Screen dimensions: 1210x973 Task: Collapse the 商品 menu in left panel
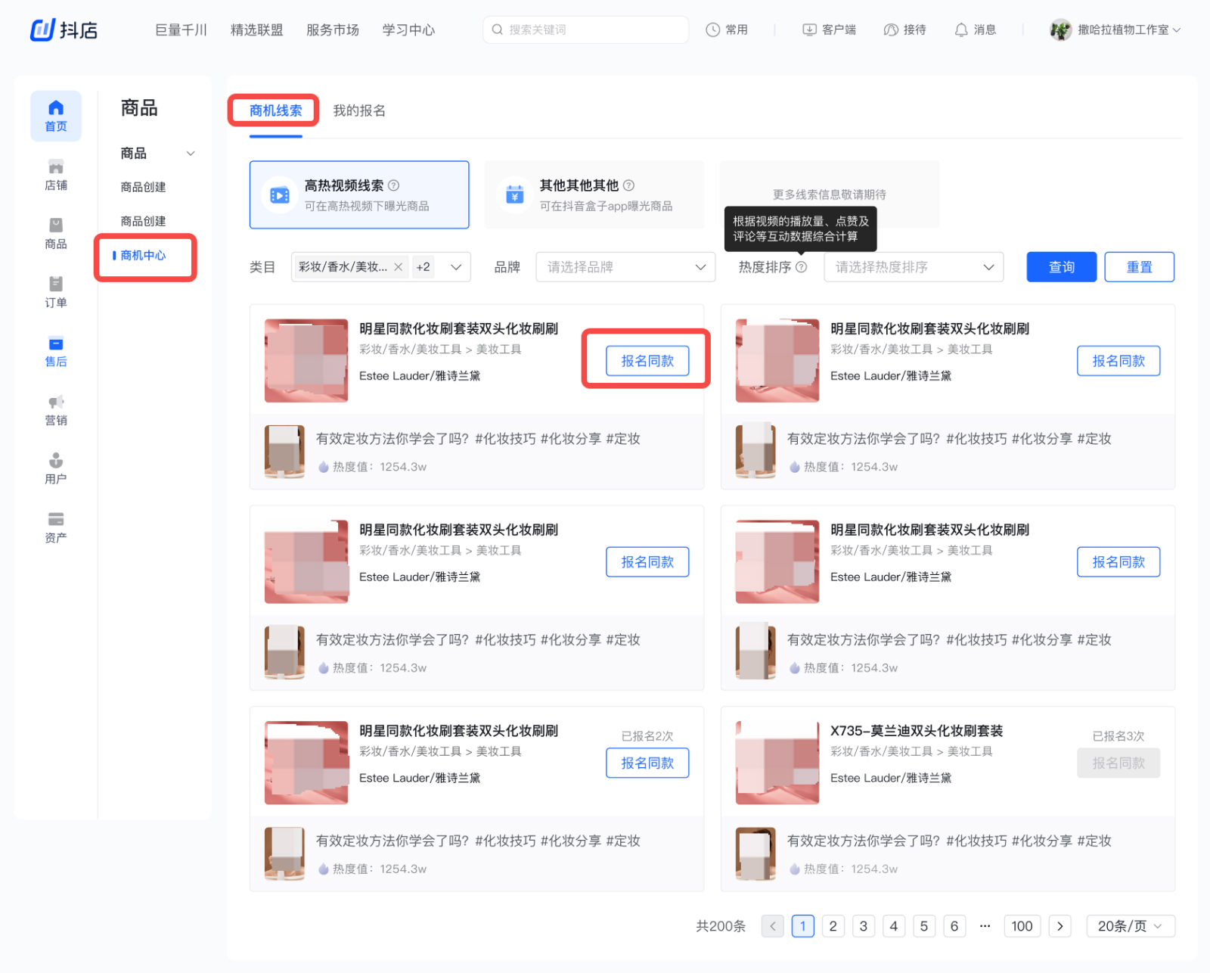[191, 153]
